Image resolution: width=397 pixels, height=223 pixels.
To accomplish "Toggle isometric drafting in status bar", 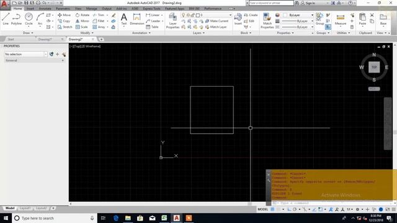I will 305,209.
